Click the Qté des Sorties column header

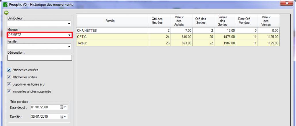pyautogui.click(x=203, y=21)
